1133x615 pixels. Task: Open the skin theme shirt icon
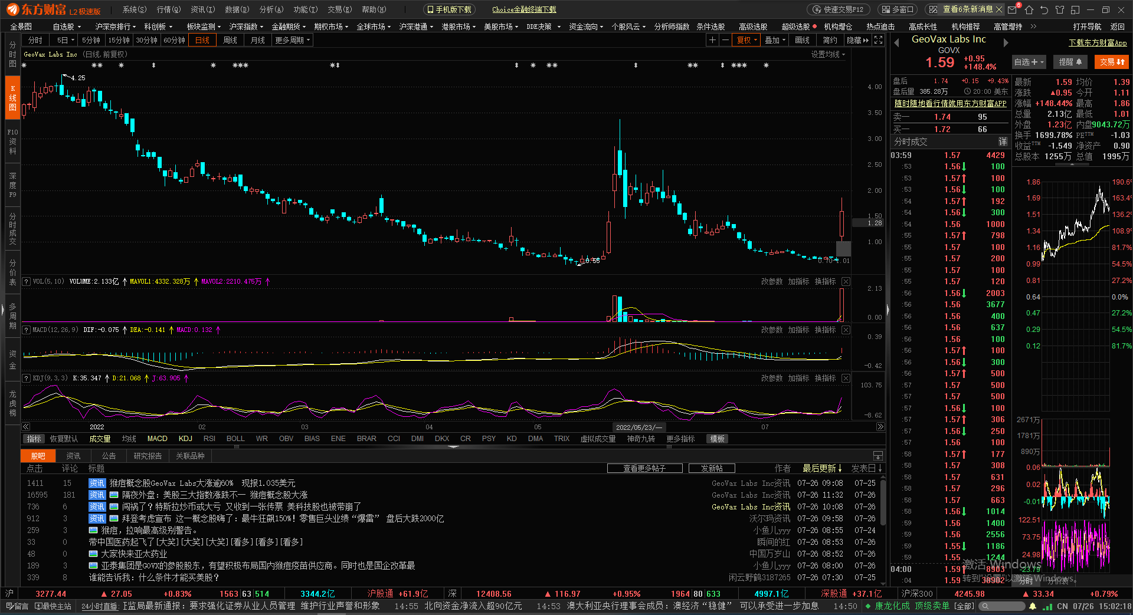pyautogui.click(x=1060, y=9)
